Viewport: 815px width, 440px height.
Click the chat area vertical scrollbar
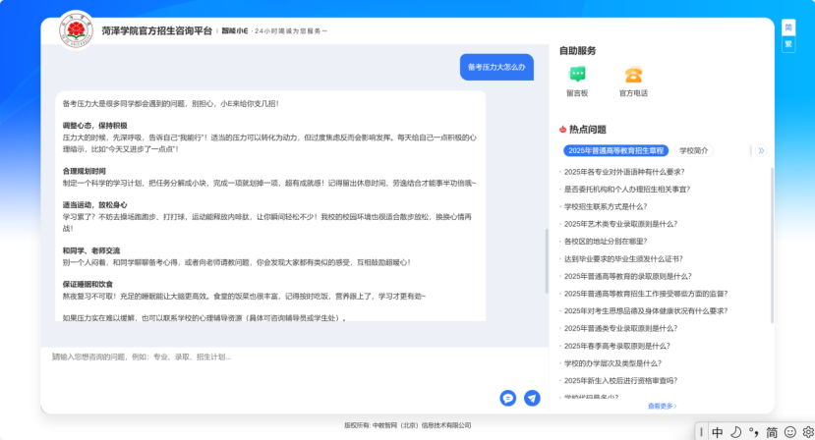pyautogui.click(x=547, y=261)
